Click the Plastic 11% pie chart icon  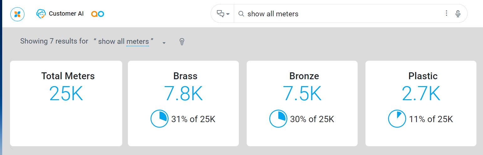click(397, 119)
